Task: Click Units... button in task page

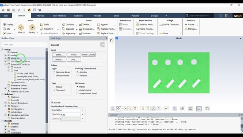Action: [74, 59]
